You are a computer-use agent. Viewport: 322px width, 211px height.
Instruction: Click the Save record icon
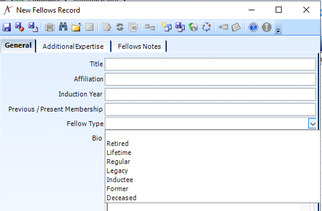tap(7, 27)
